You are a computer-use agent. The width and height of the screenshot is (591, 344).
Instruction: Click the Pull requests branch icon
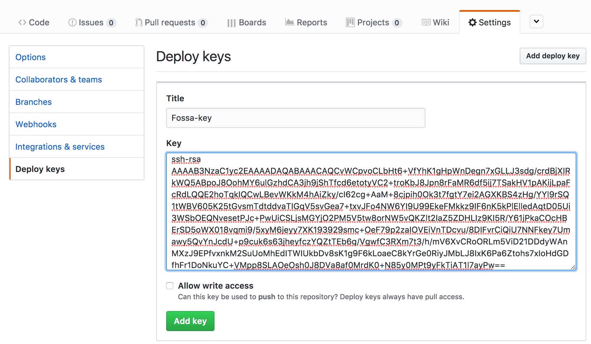[138, 22]
